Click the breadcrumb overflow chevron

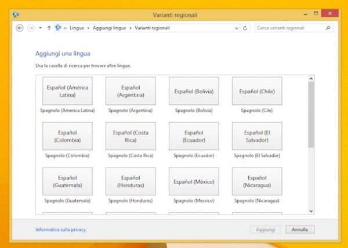(x=66, y=28)
